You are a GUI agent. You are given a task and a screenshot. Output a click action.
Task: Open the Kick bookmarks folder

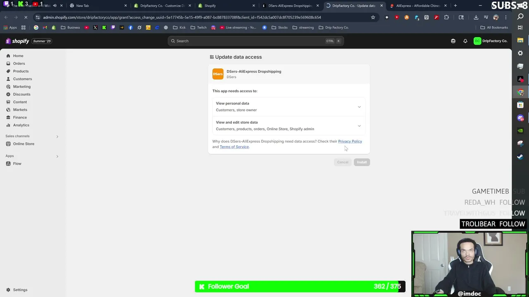[x=179, y=28]
